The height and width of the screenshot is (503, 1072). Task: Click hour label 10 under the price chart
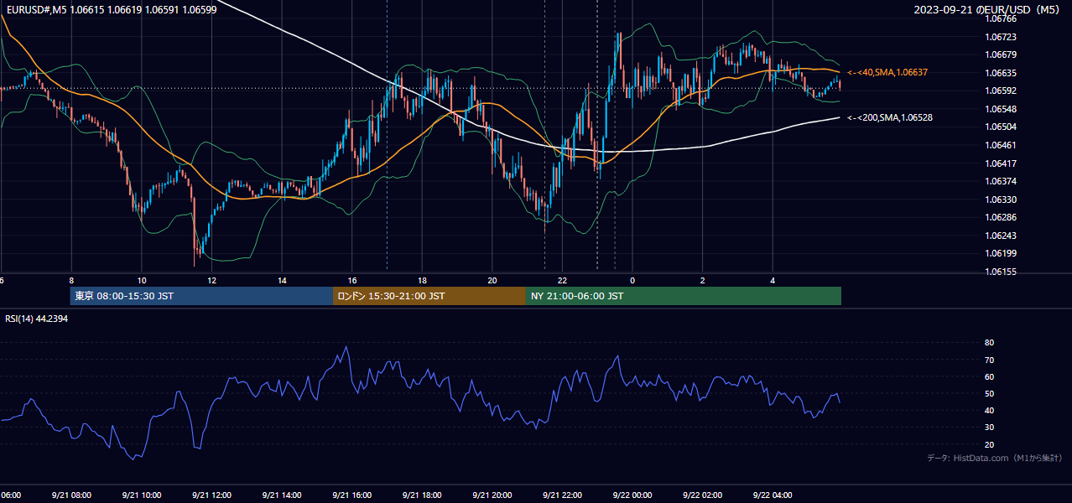point(142,280)
